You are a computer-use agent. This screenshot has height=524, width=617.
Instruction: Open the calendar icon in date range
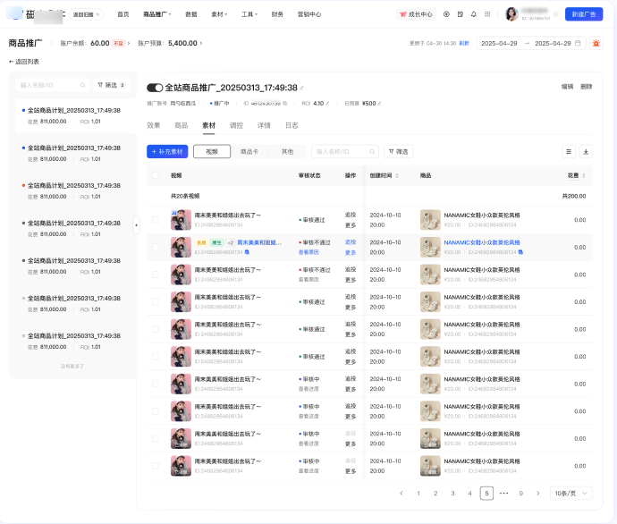(578, 43)
